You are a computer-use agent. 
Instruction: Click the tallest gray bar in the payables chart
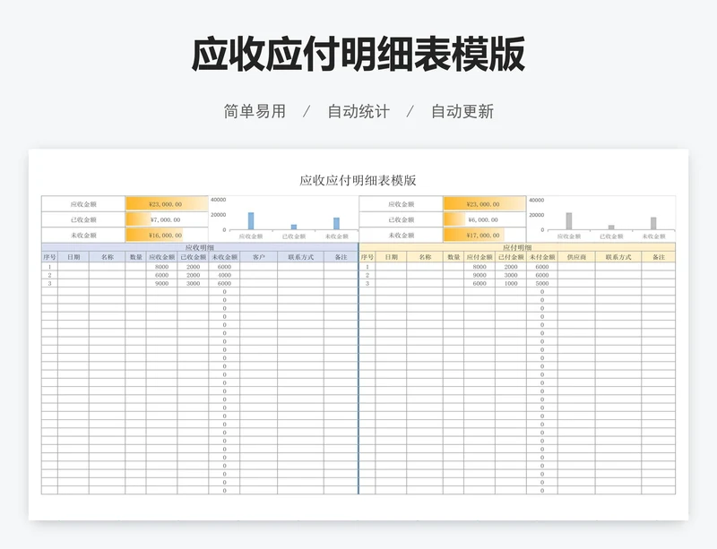coord(569,221)
